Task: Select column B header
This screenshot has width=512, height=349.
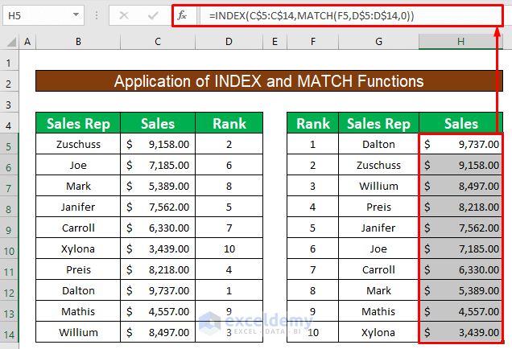Action: tap(78, 42)
